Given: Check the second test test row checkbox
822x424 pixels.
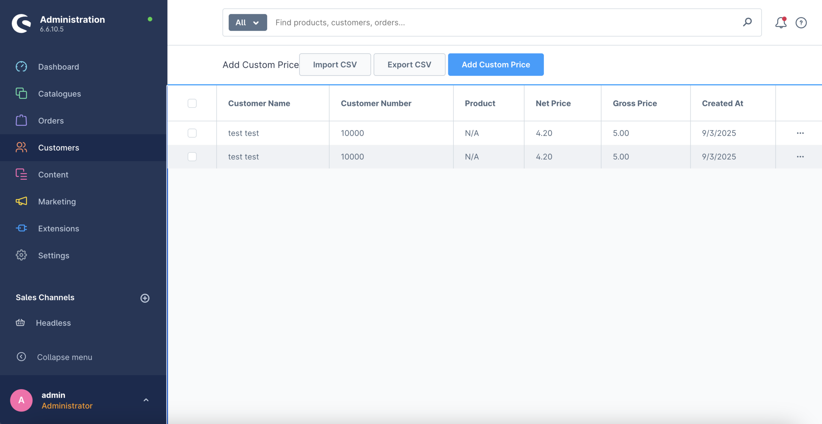Looking at the screenshot, I should click(x=192, y=157).
